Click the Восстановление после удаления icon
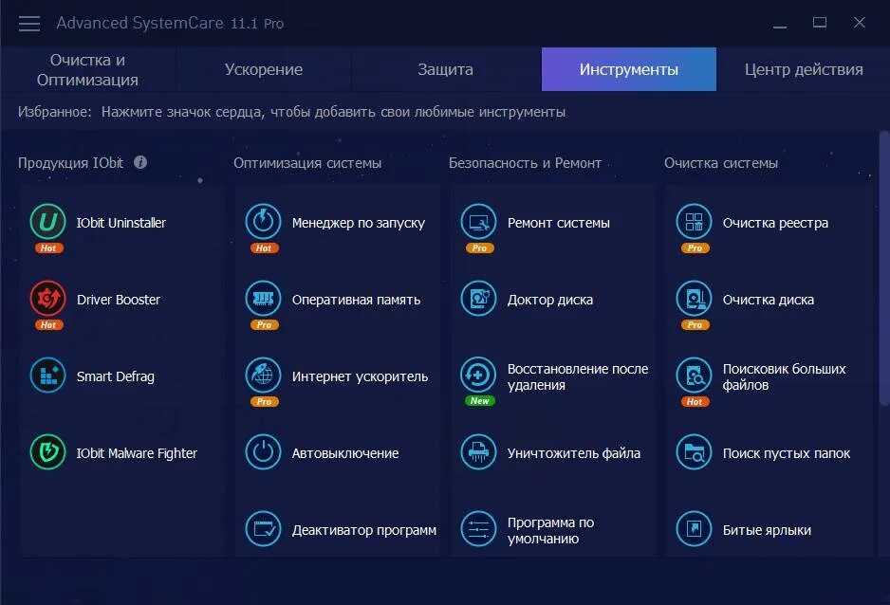 tap(478, 376)
